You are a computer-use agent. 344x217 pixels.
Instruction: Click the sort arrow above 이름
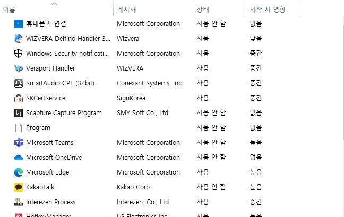(x=54, y=4)
